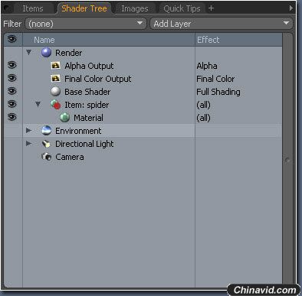Screen dimensions: 302x296
Task: Click the Environment globe icon
Action: point(46,131)
